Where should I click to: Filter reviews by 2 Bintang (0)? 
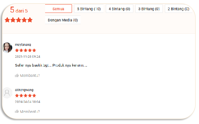178,9
